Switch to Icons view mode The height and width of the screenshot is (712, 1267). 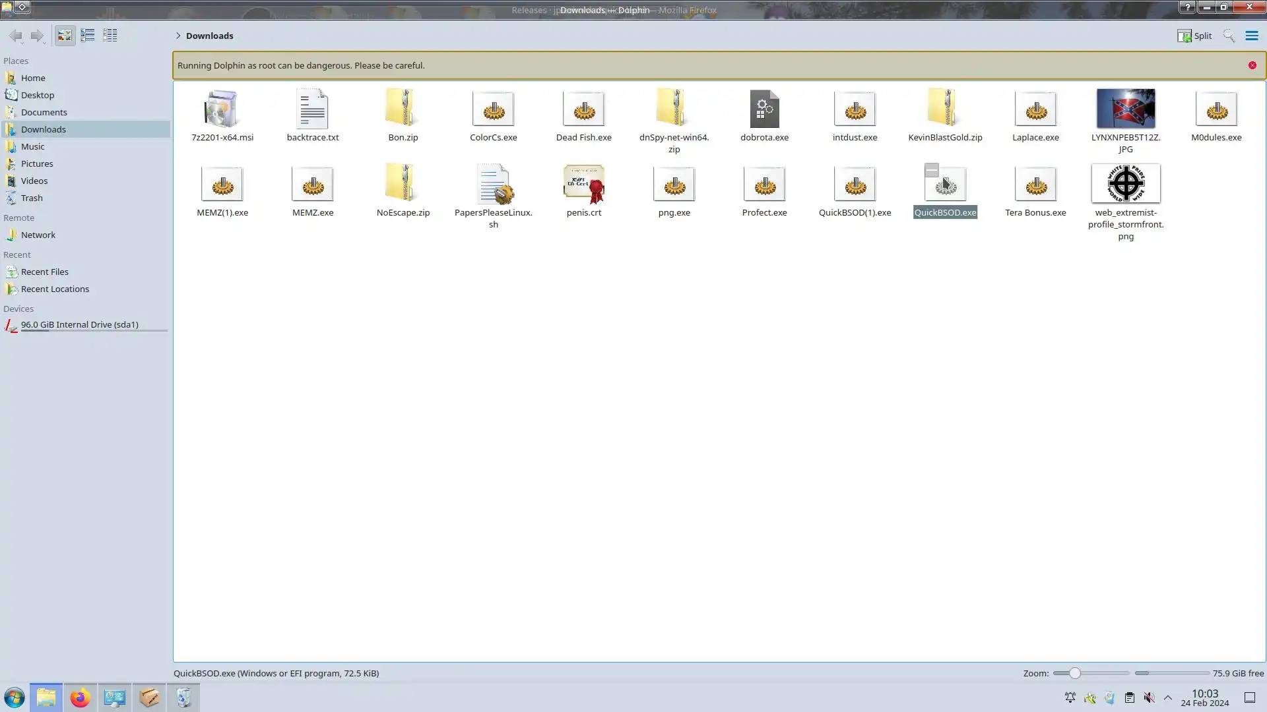click(x=65, y=36)
